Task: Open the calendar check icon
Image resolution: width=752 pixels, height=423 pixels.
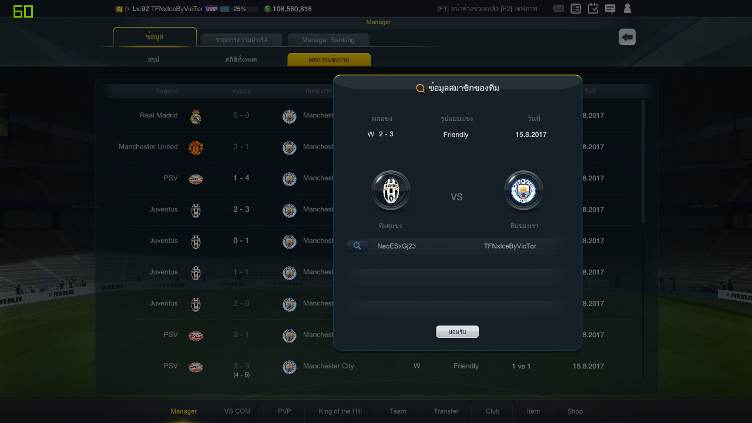Action: pos(593,8)
